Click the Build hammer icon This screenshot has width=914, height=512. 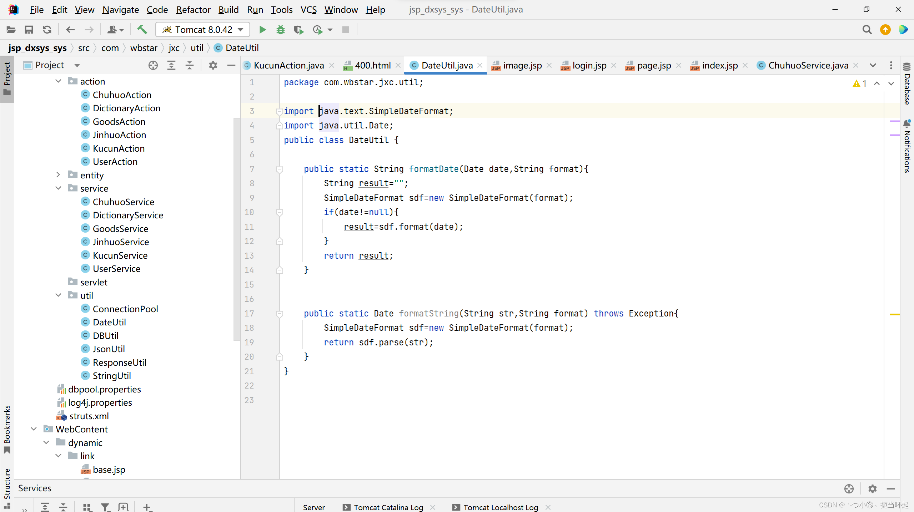(x=142, y=30)
